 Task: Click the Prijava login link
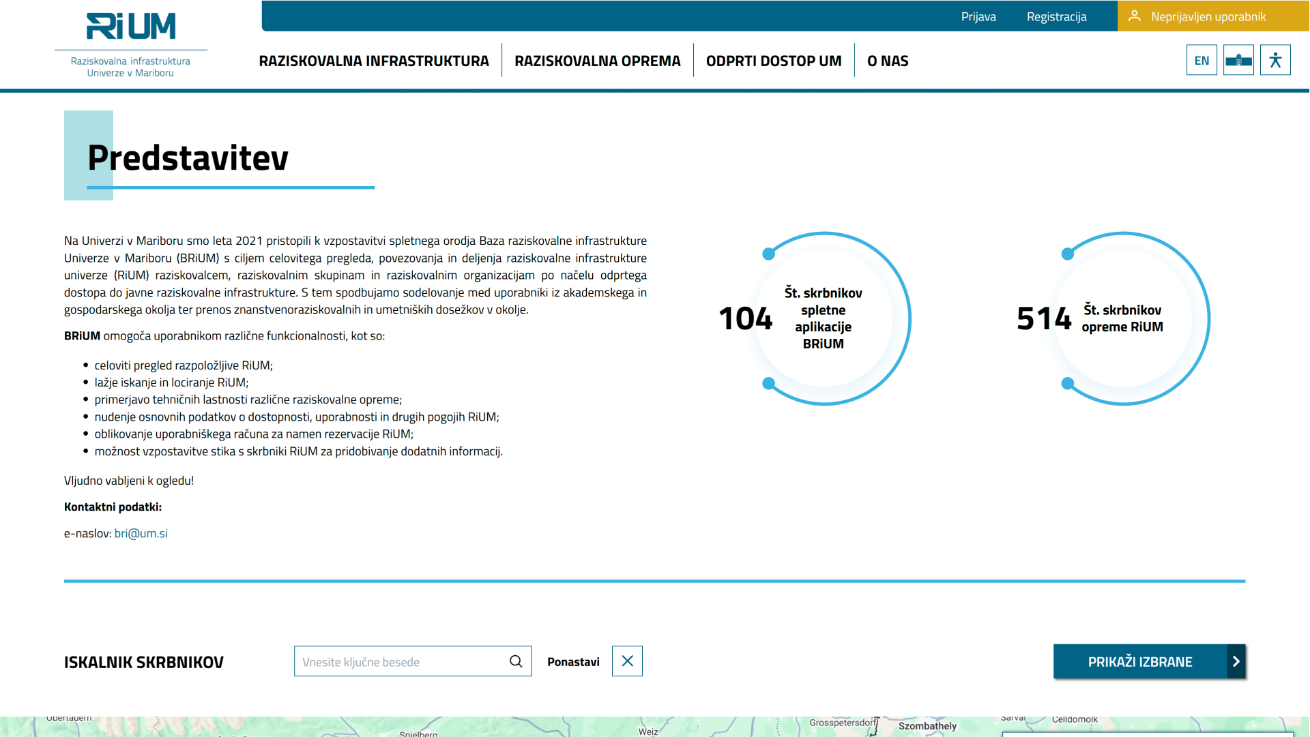[x=978, y=16]
